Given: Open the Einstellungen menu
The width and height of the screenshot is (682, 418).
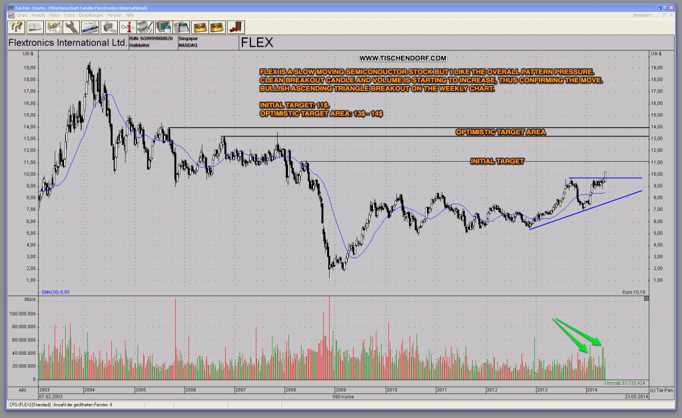Looking at the screenshot, I should tap(91, 15).
